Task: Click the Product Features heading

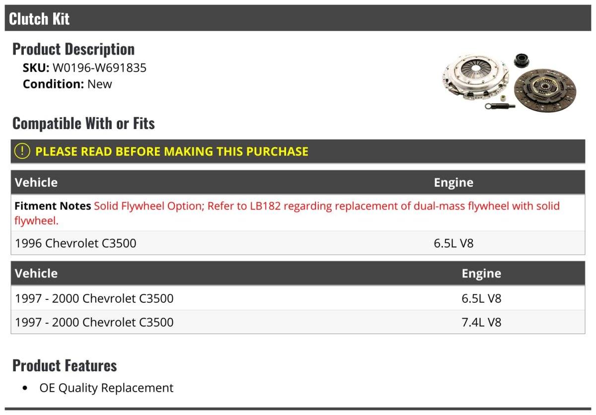Action: [x=65, y=365]
